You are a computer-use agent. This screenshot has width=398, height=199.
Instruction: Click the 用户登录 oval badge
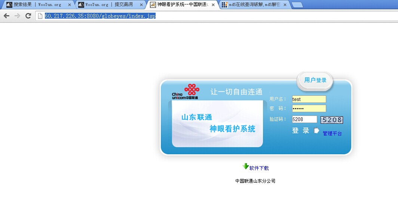click(315, 81)
